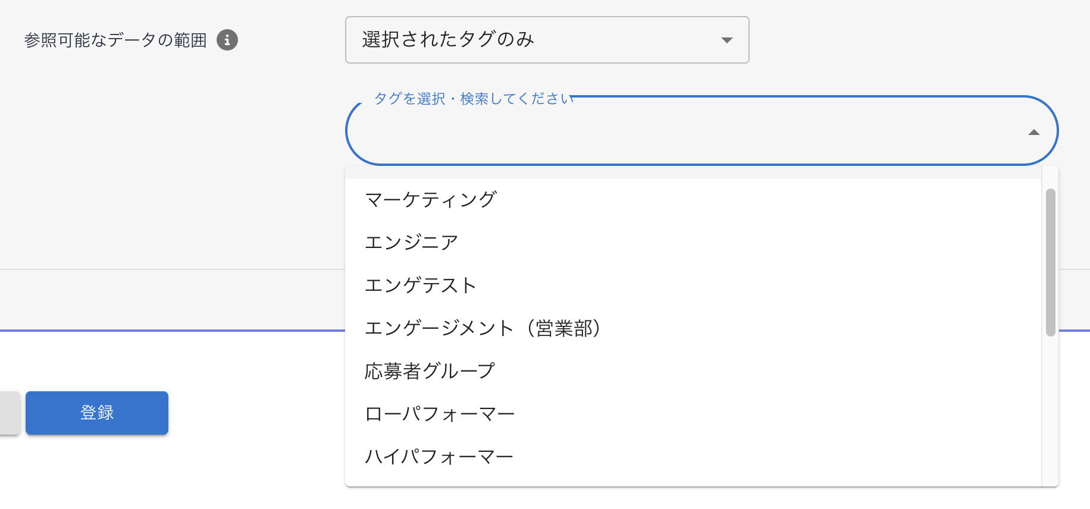This screenshot has height=509, width=1090.
Task: Open the 選択されたタグのみ dropdown arrow
Action: (x=726, y=40)
